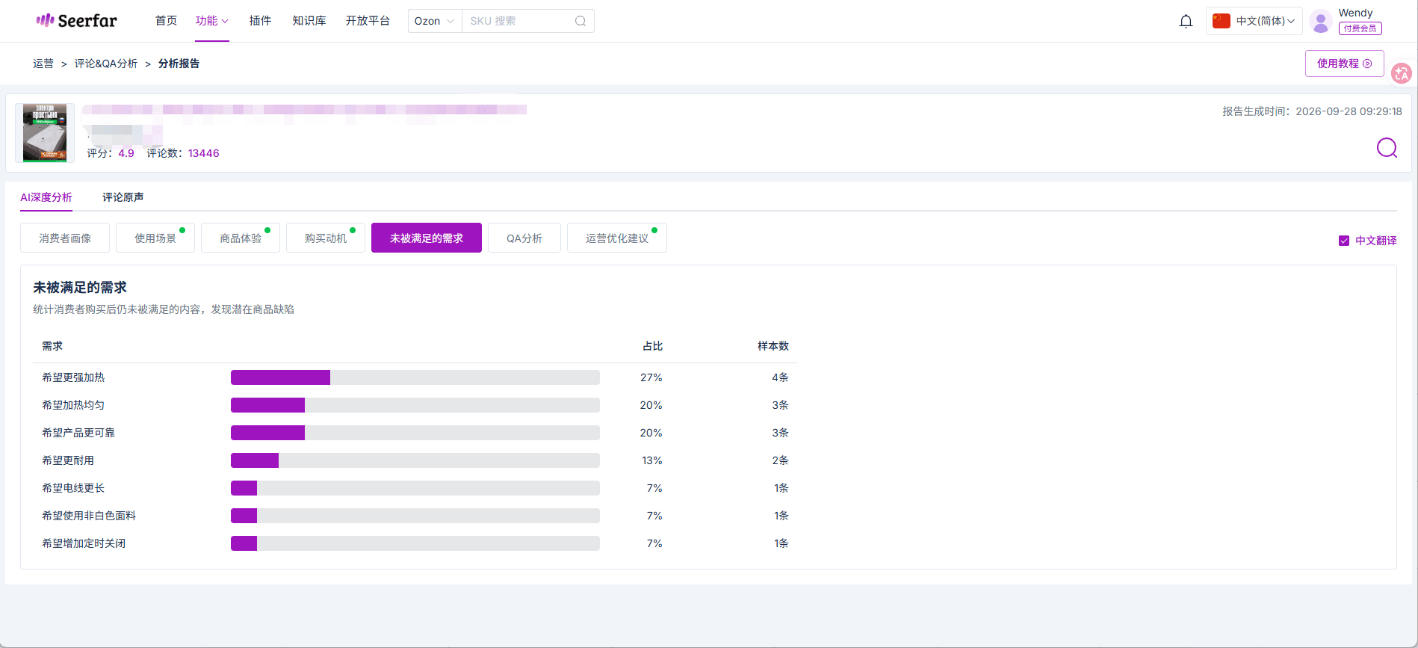Open the notifications bell
The image size is (1418, 648).
click(x=1186, y=21)
